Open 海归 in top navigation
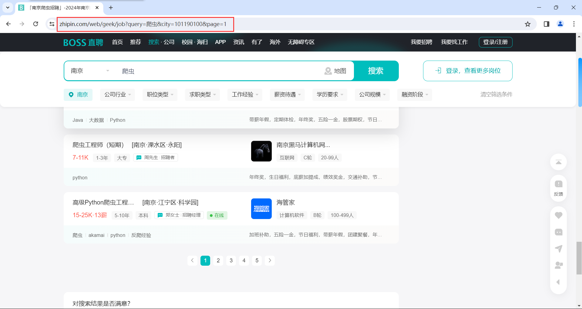This screenshot has height=309, width=582. [202, 42]
